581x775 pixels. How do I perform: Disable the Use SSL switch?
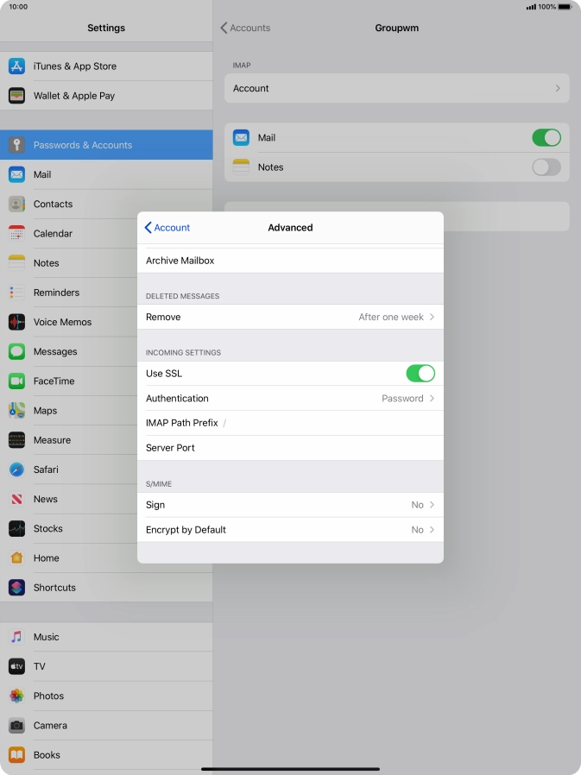pyautogui.click(x=420, y=374)
